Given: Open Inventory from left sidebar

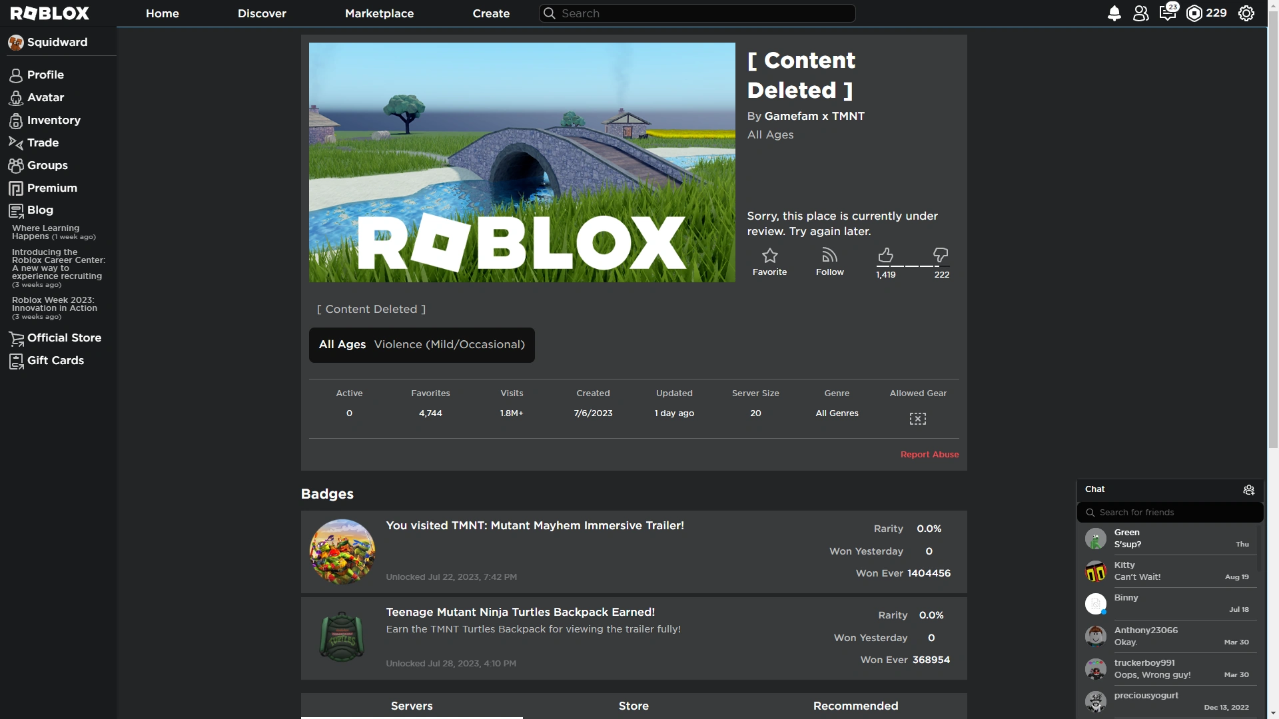Looking at the screenshot, I should 53,120.
